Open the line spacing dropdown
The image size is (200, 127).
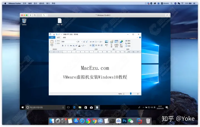click(x=101, y=42)
